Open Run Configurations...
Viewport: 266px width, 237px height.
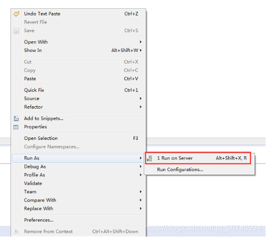(199, 170)
